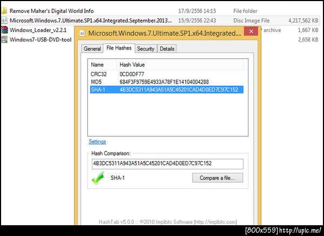Open the General tab
This screenshot has width=324, height=236.
(92, 49)
